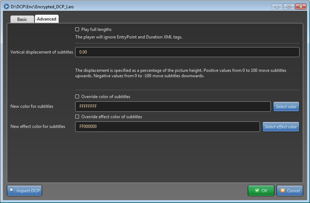310x203 pixels.
Task: Click the New color field showing FFFFFFFF
Action: 173,107
